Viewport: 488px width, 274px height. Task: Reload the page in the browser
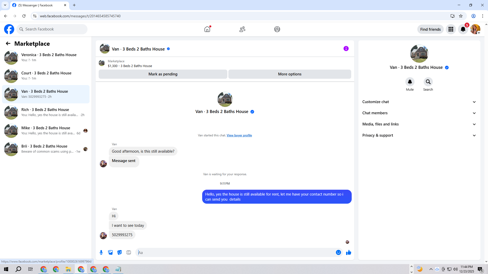click(x=24, y=16)
